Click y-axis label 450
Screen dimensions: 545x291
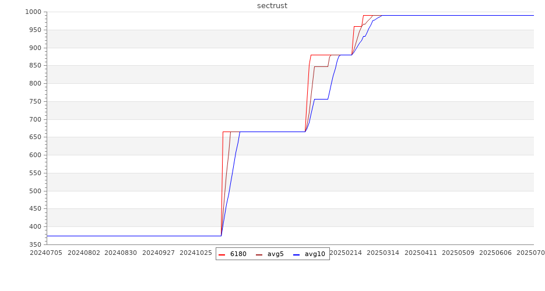[x=35, y=209]
